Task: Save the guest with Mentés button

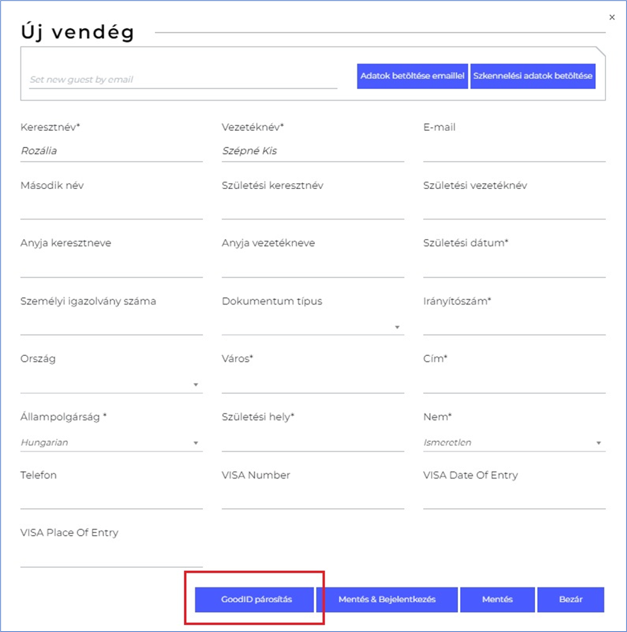Action: (x=497, y=599)
